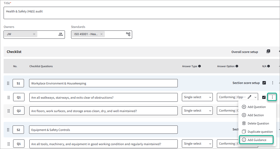Click the Q2 question number box
The width and height of the screenshot is (280, 149).
19,111
